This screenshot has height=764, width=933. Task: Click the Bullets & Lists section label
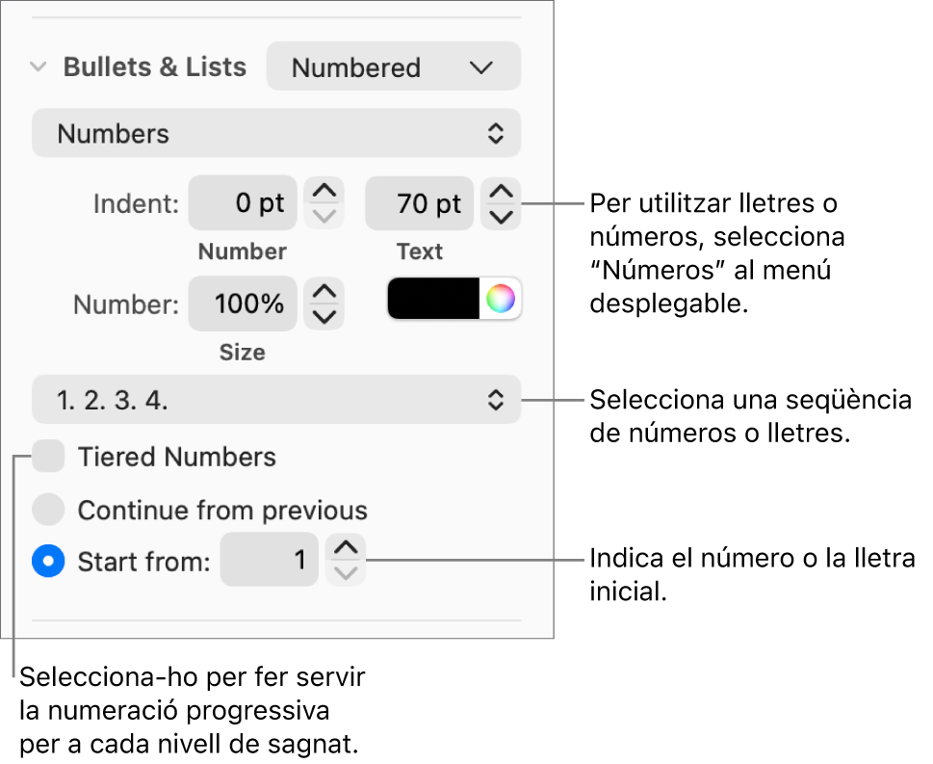click(154, 67)
